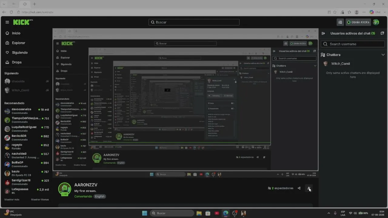The image size is (388, 218).
Task: Open davooxeneize recommended channel
Action: [27, 111]
